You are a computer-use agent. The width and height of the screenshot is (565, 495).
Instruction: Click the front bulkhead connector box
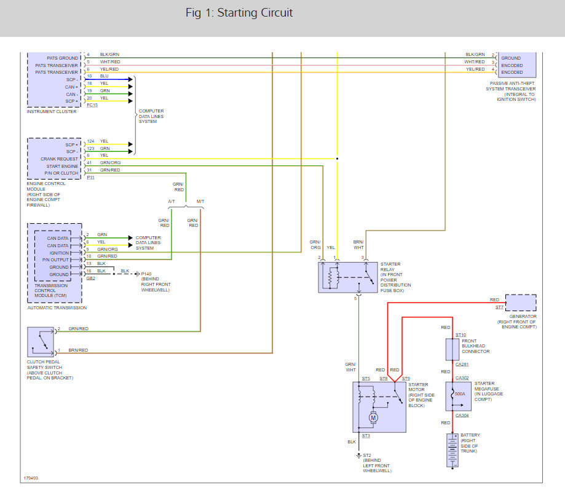pos(452,349)
